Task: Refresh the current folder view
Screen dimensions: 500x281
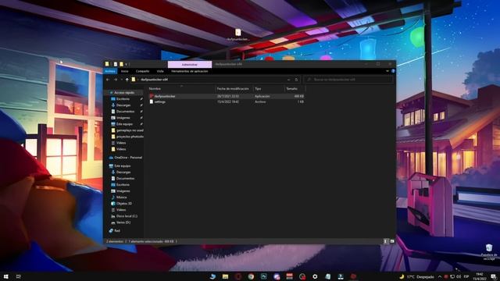Action: 296,80
